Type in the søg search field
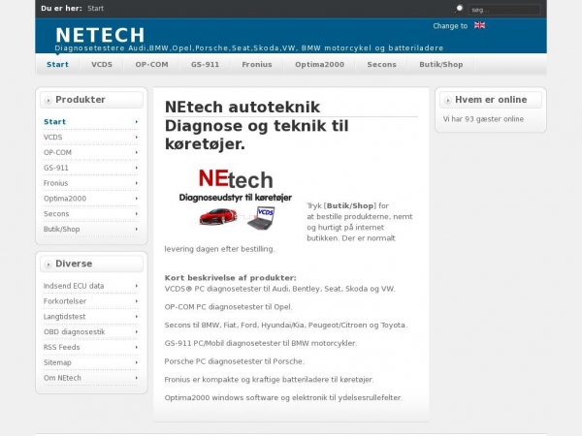 coord(504,9)
